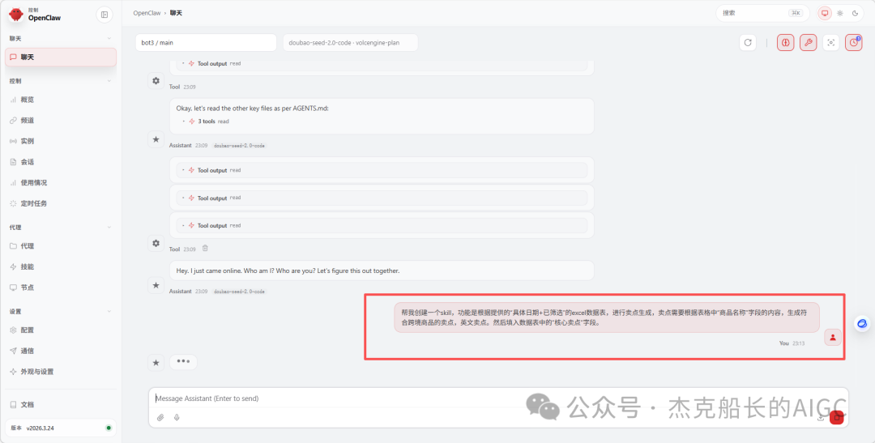Refresh the chat with the reload icon
This screenshot has height=443, width=875.
click(748, 42)
